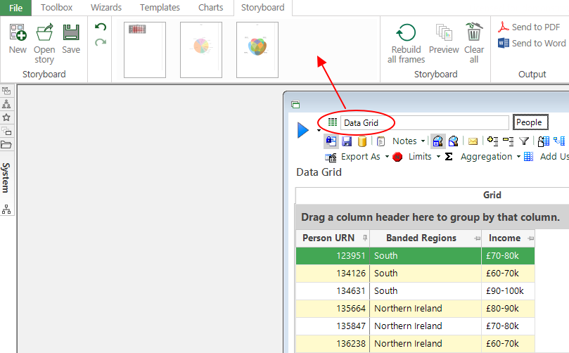Viewport: 569px width, 353px height.
Task: Open the Notes dropdown
Action: coord(423,141)
